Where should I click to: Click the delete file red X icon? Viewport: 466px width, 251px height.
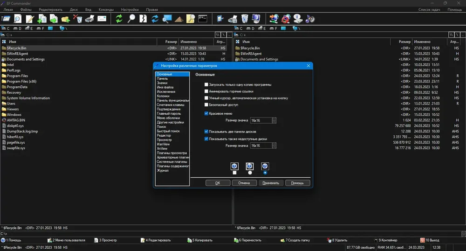pyautogui.click(x=77, y=19)
